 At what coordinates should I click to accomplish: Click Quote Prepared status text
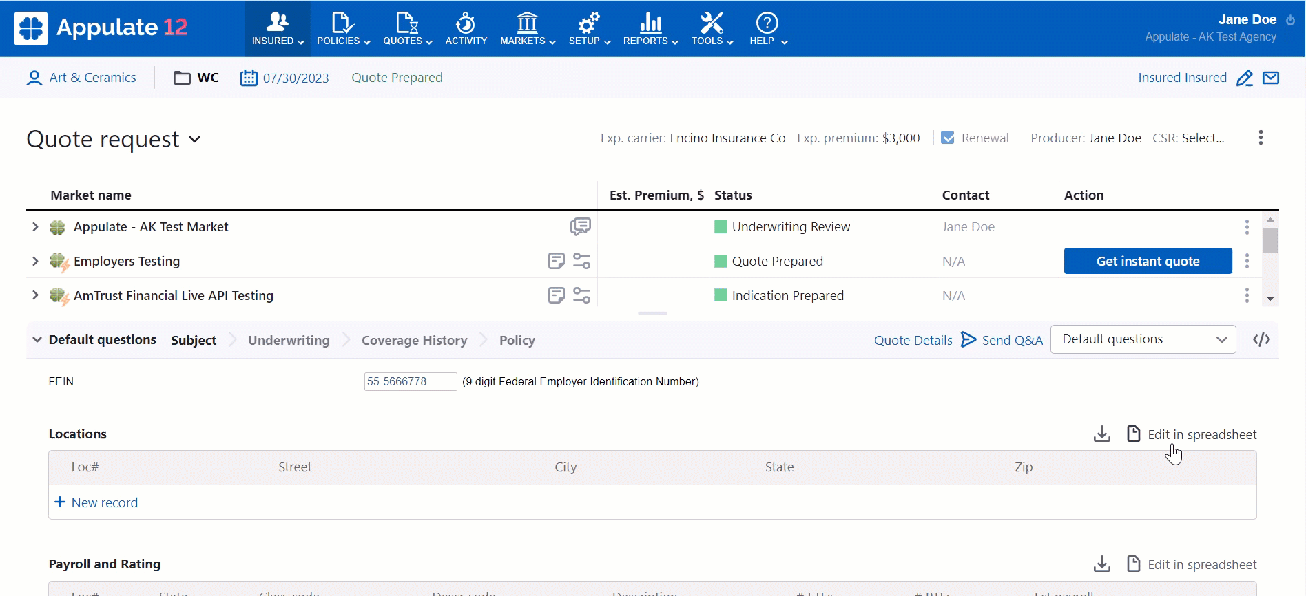(x=397, y=78)
